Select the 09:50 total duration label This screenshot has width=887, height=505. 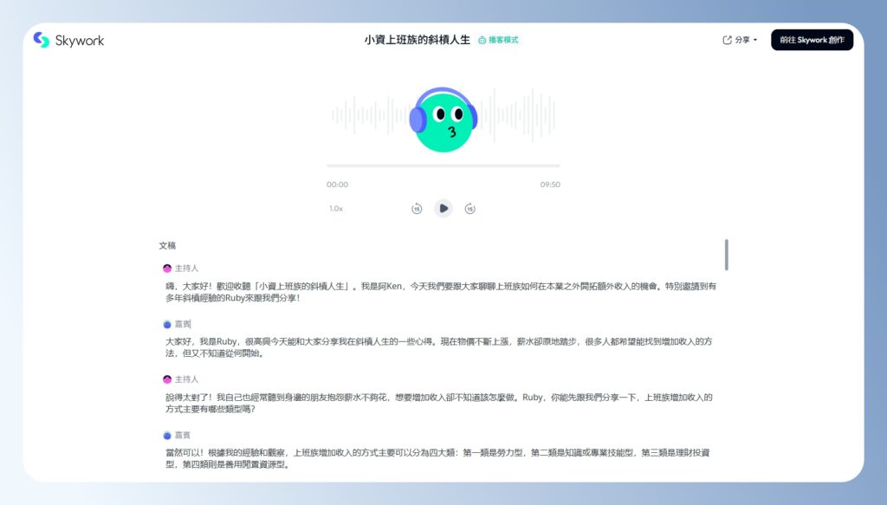pos(550,184)
